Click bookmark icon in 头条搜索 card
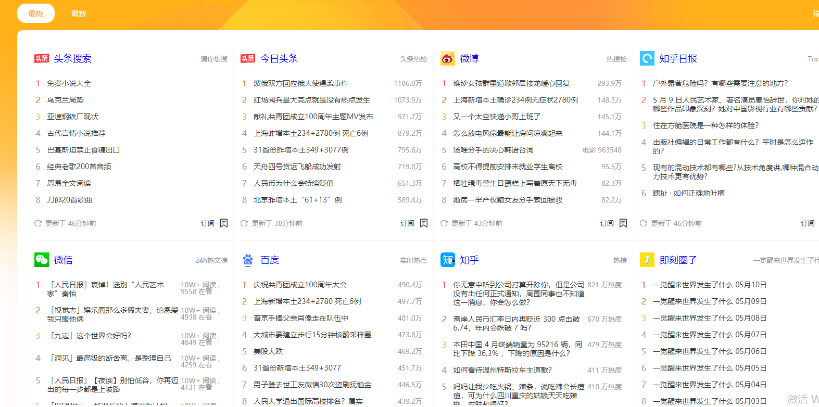The image size is (819, 407). click(x=224, y=223)
